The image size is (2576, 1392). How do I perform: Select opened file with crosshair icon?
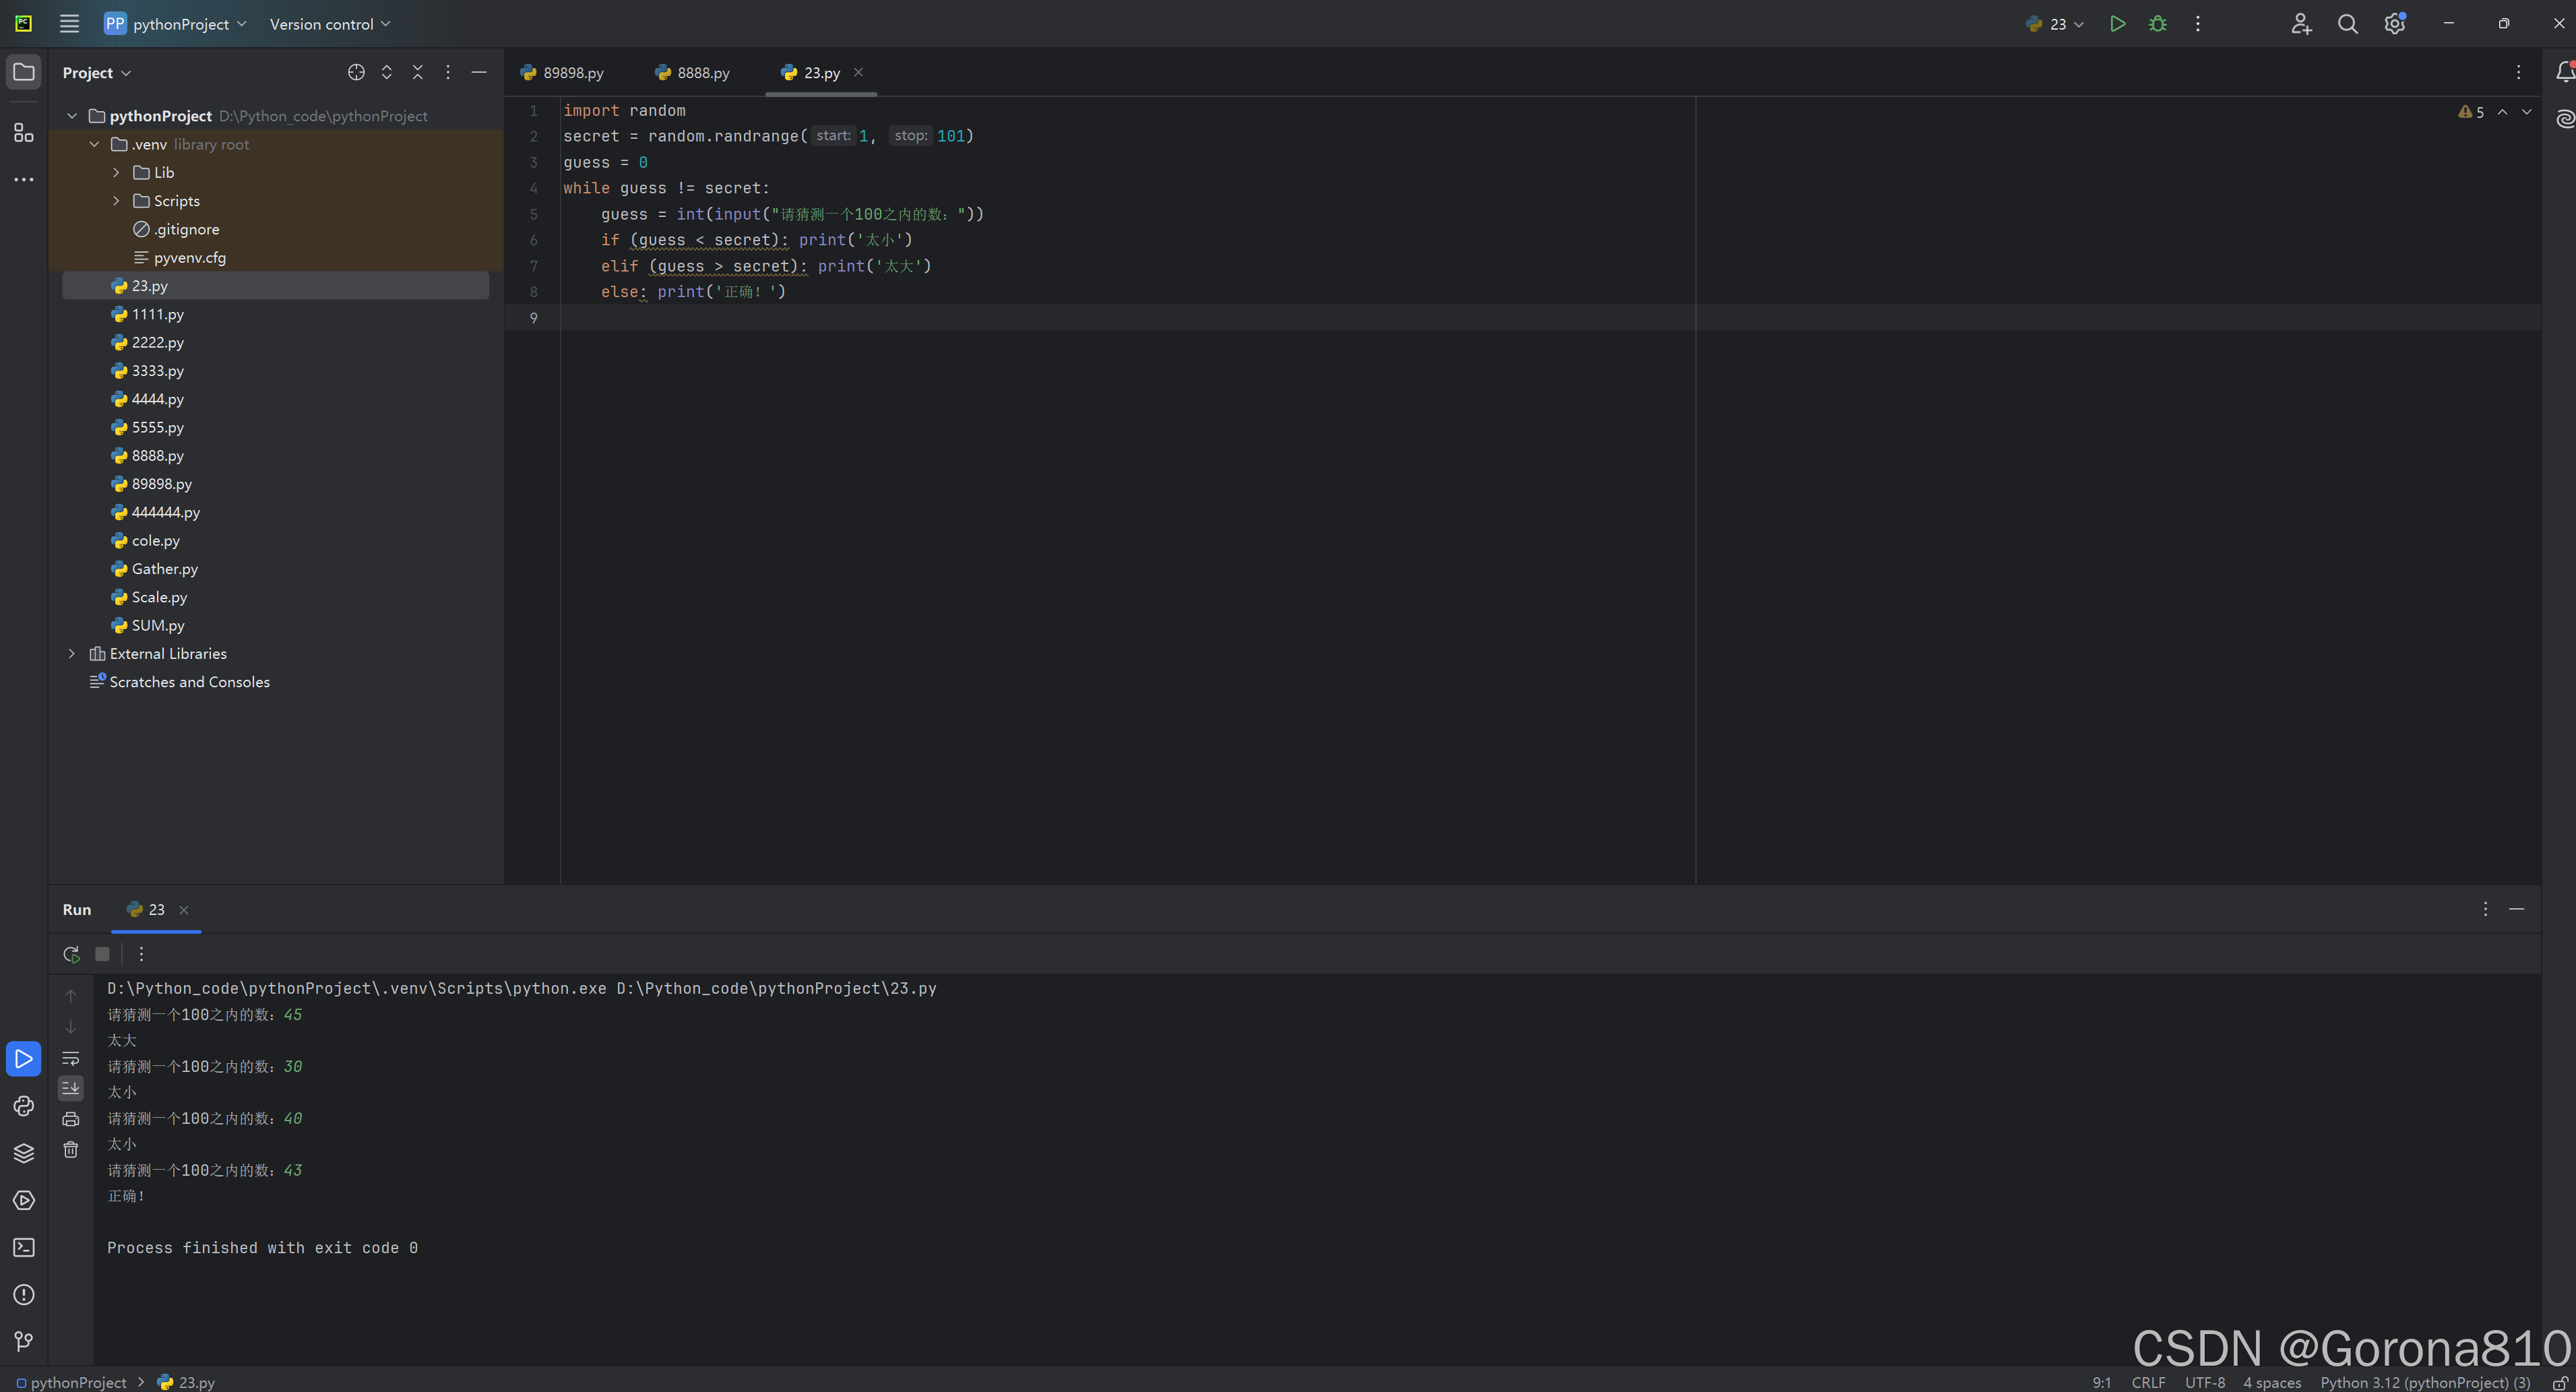[x=356, y=72]
